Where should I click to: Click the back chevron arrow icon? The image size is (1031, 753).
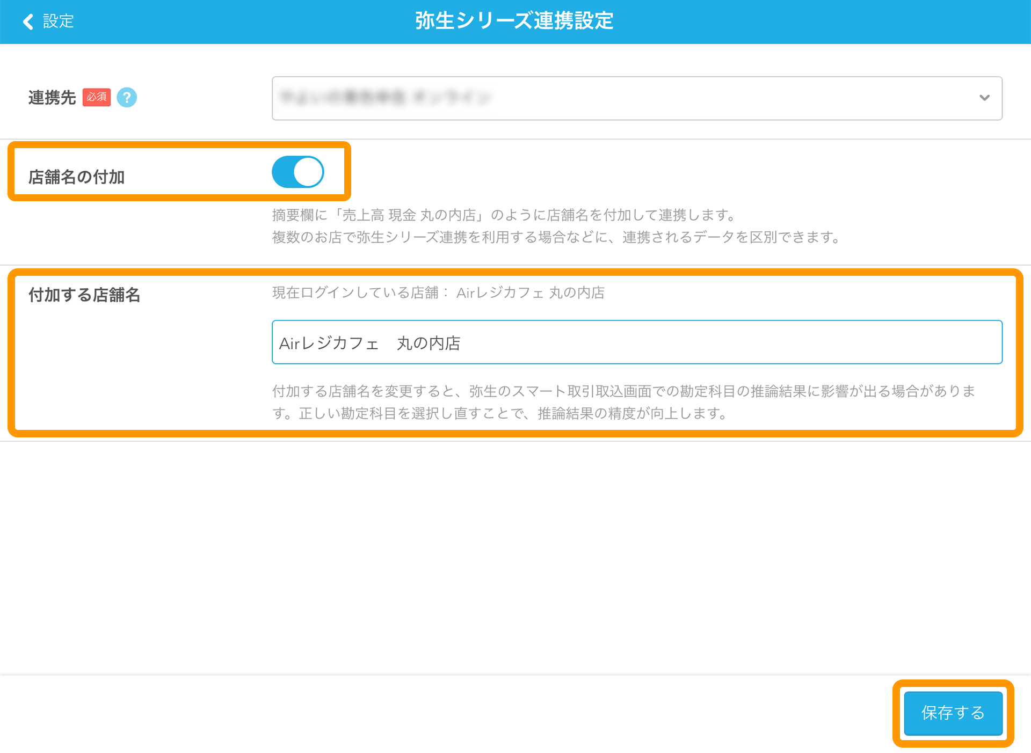click(28, 21)
